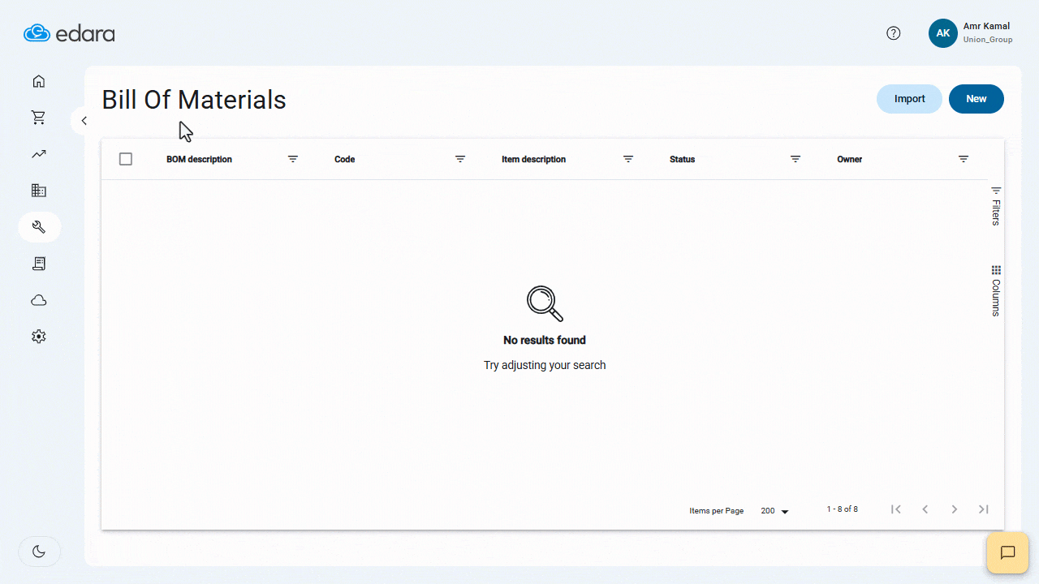Open the trending chart sidebar icon
The width and height of the screenshot is (1039, 584).
[x=39, y=154]
